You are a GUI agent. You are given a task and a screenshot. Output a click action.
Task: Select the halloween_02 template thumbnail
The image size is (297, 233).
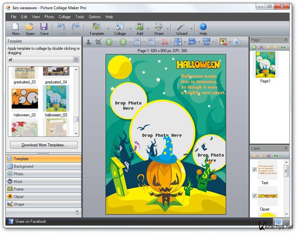click(x=24, y=98)
